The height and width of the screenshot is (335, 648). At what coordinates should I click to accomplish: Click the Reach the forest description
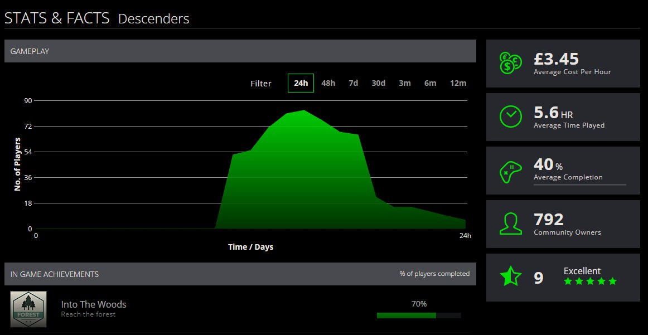click(x=88, y=314)
